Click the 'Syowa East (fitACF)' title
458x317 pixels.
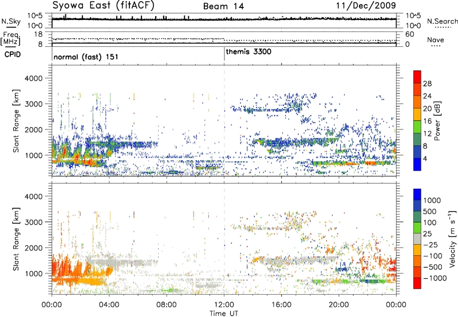point(104,5)
